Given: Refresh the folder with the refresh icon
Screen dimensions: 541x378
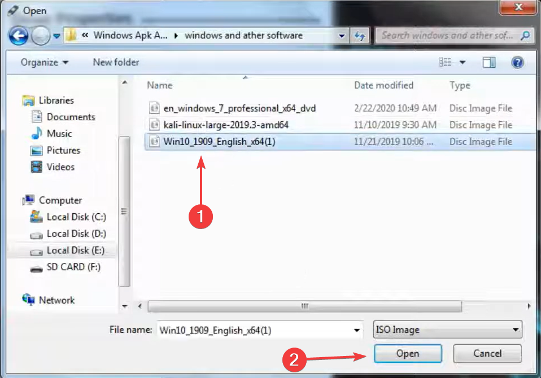Looking at the screenshot, I should coord(360,36).
